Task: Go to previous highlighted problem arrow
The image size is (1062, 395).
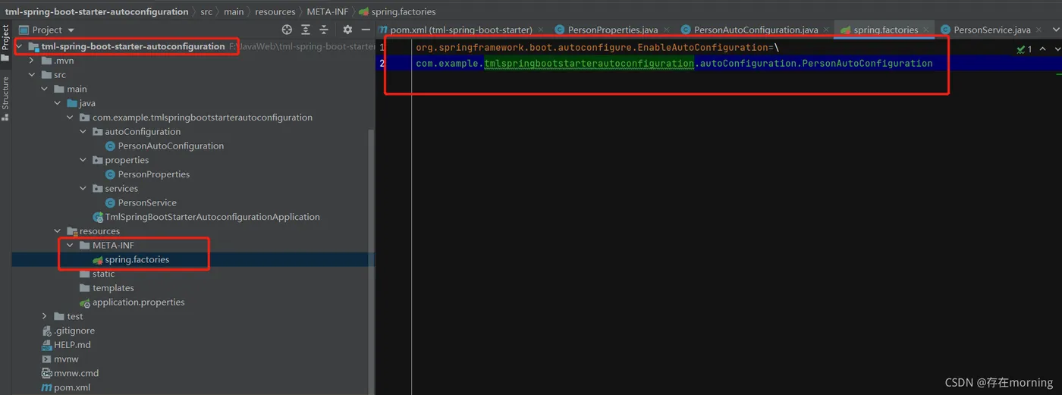Action: pos(1042,49)
